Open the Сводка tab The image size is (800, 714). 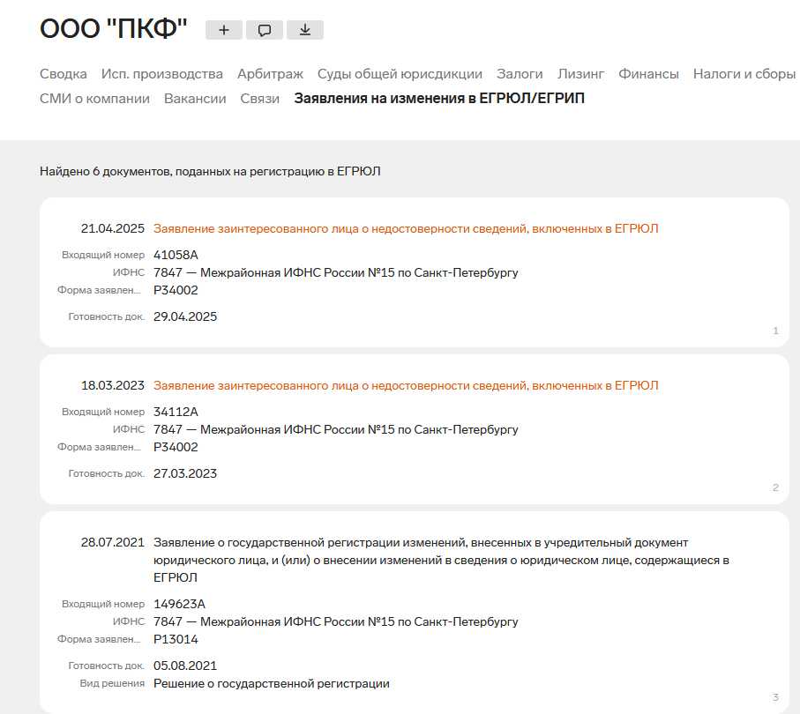[x=64, y=74]
